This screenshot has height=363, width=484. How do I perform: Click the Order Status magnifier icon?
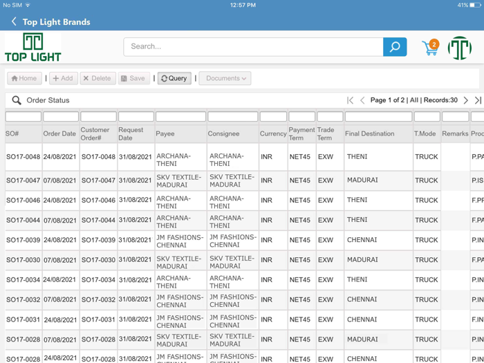(x=17, y=100)
